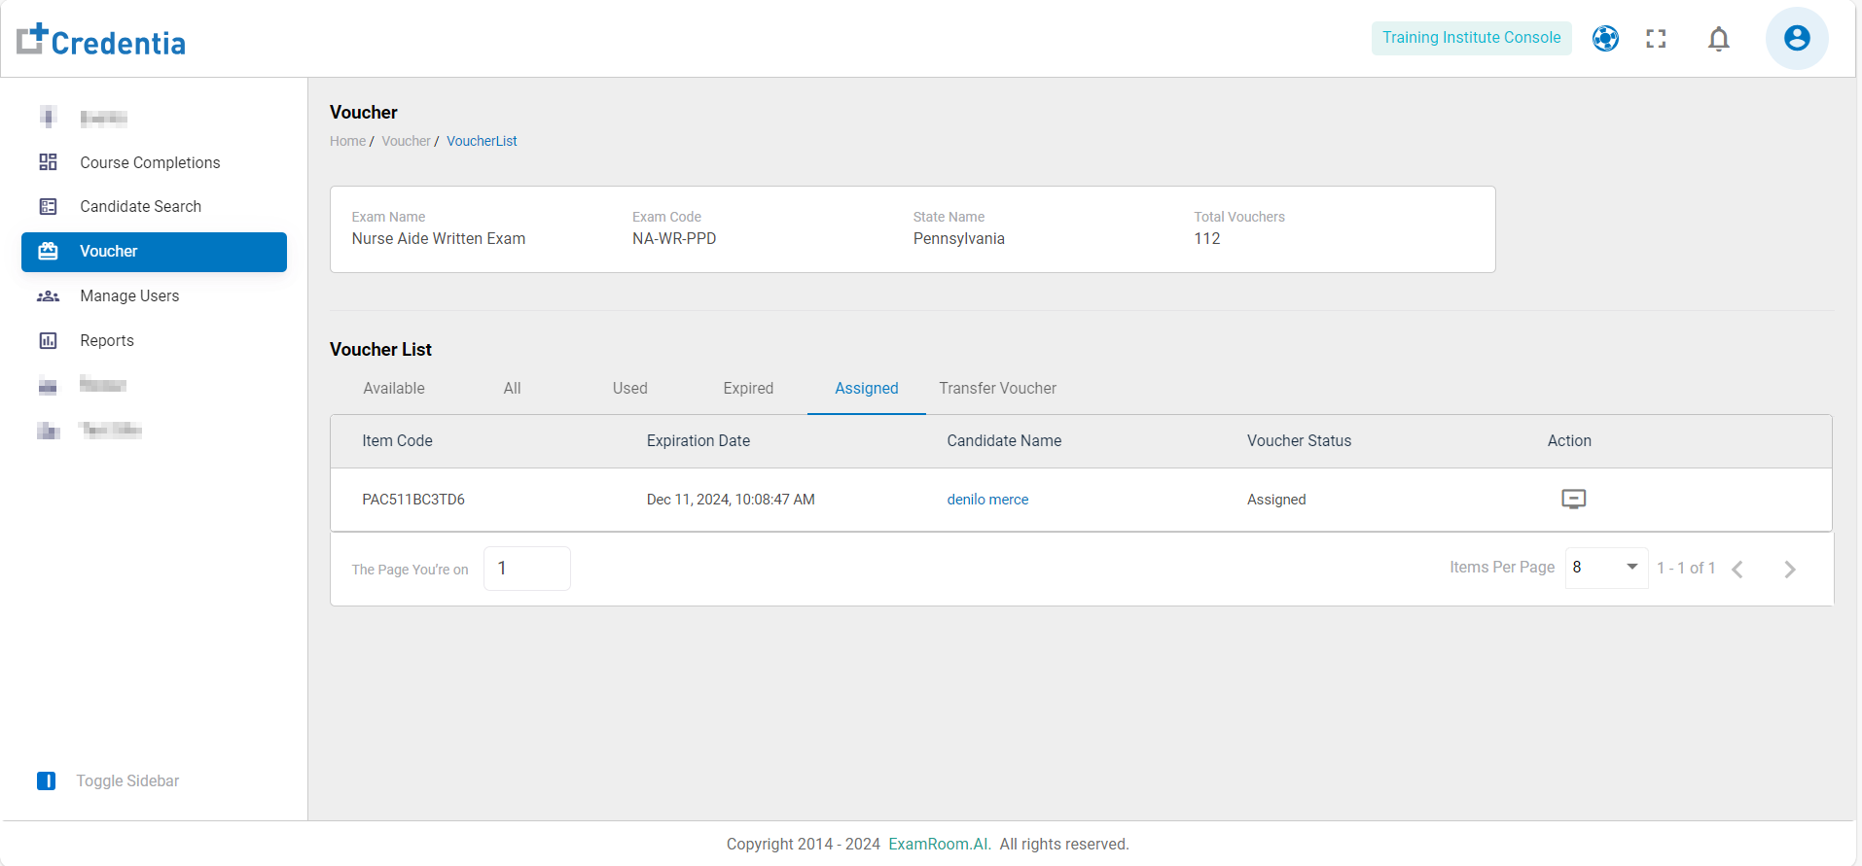This screenshot has height=866, width=1862.
Task: Open ExamRoom.AI footer link
Action: (939, 844)
